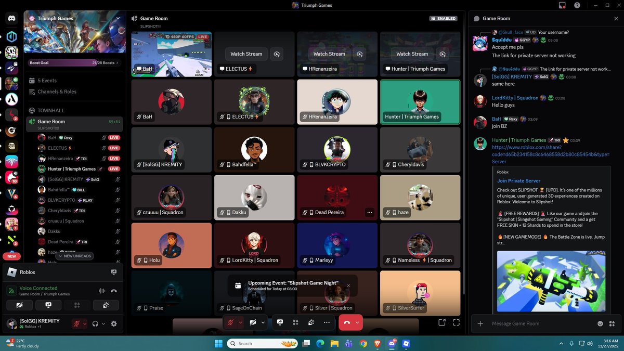Screen dimensions: 624x351
Task: Close the Game Room chat panel
Action: pyautogui.click(x=616, y=18)
